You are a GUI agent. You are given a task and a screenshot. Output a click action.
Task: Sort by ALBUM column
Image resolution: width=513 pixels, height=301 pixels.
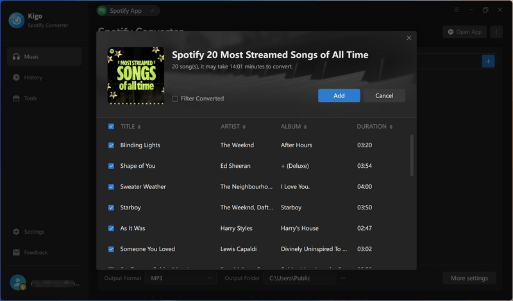click(x=294, y=126)
